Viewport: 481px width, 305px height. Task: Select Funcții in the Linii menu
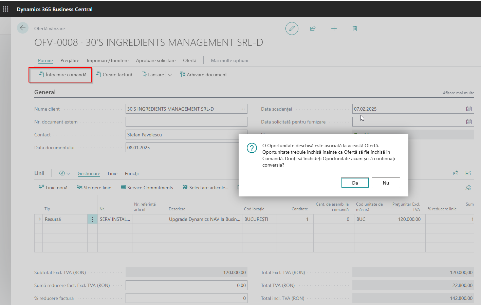[132, 173]
